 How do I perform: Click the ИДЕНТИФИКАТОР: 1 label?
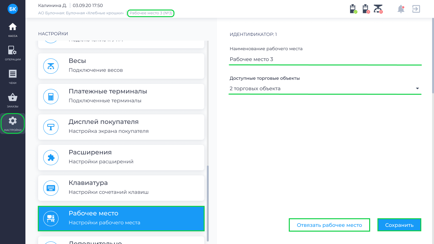253,34
